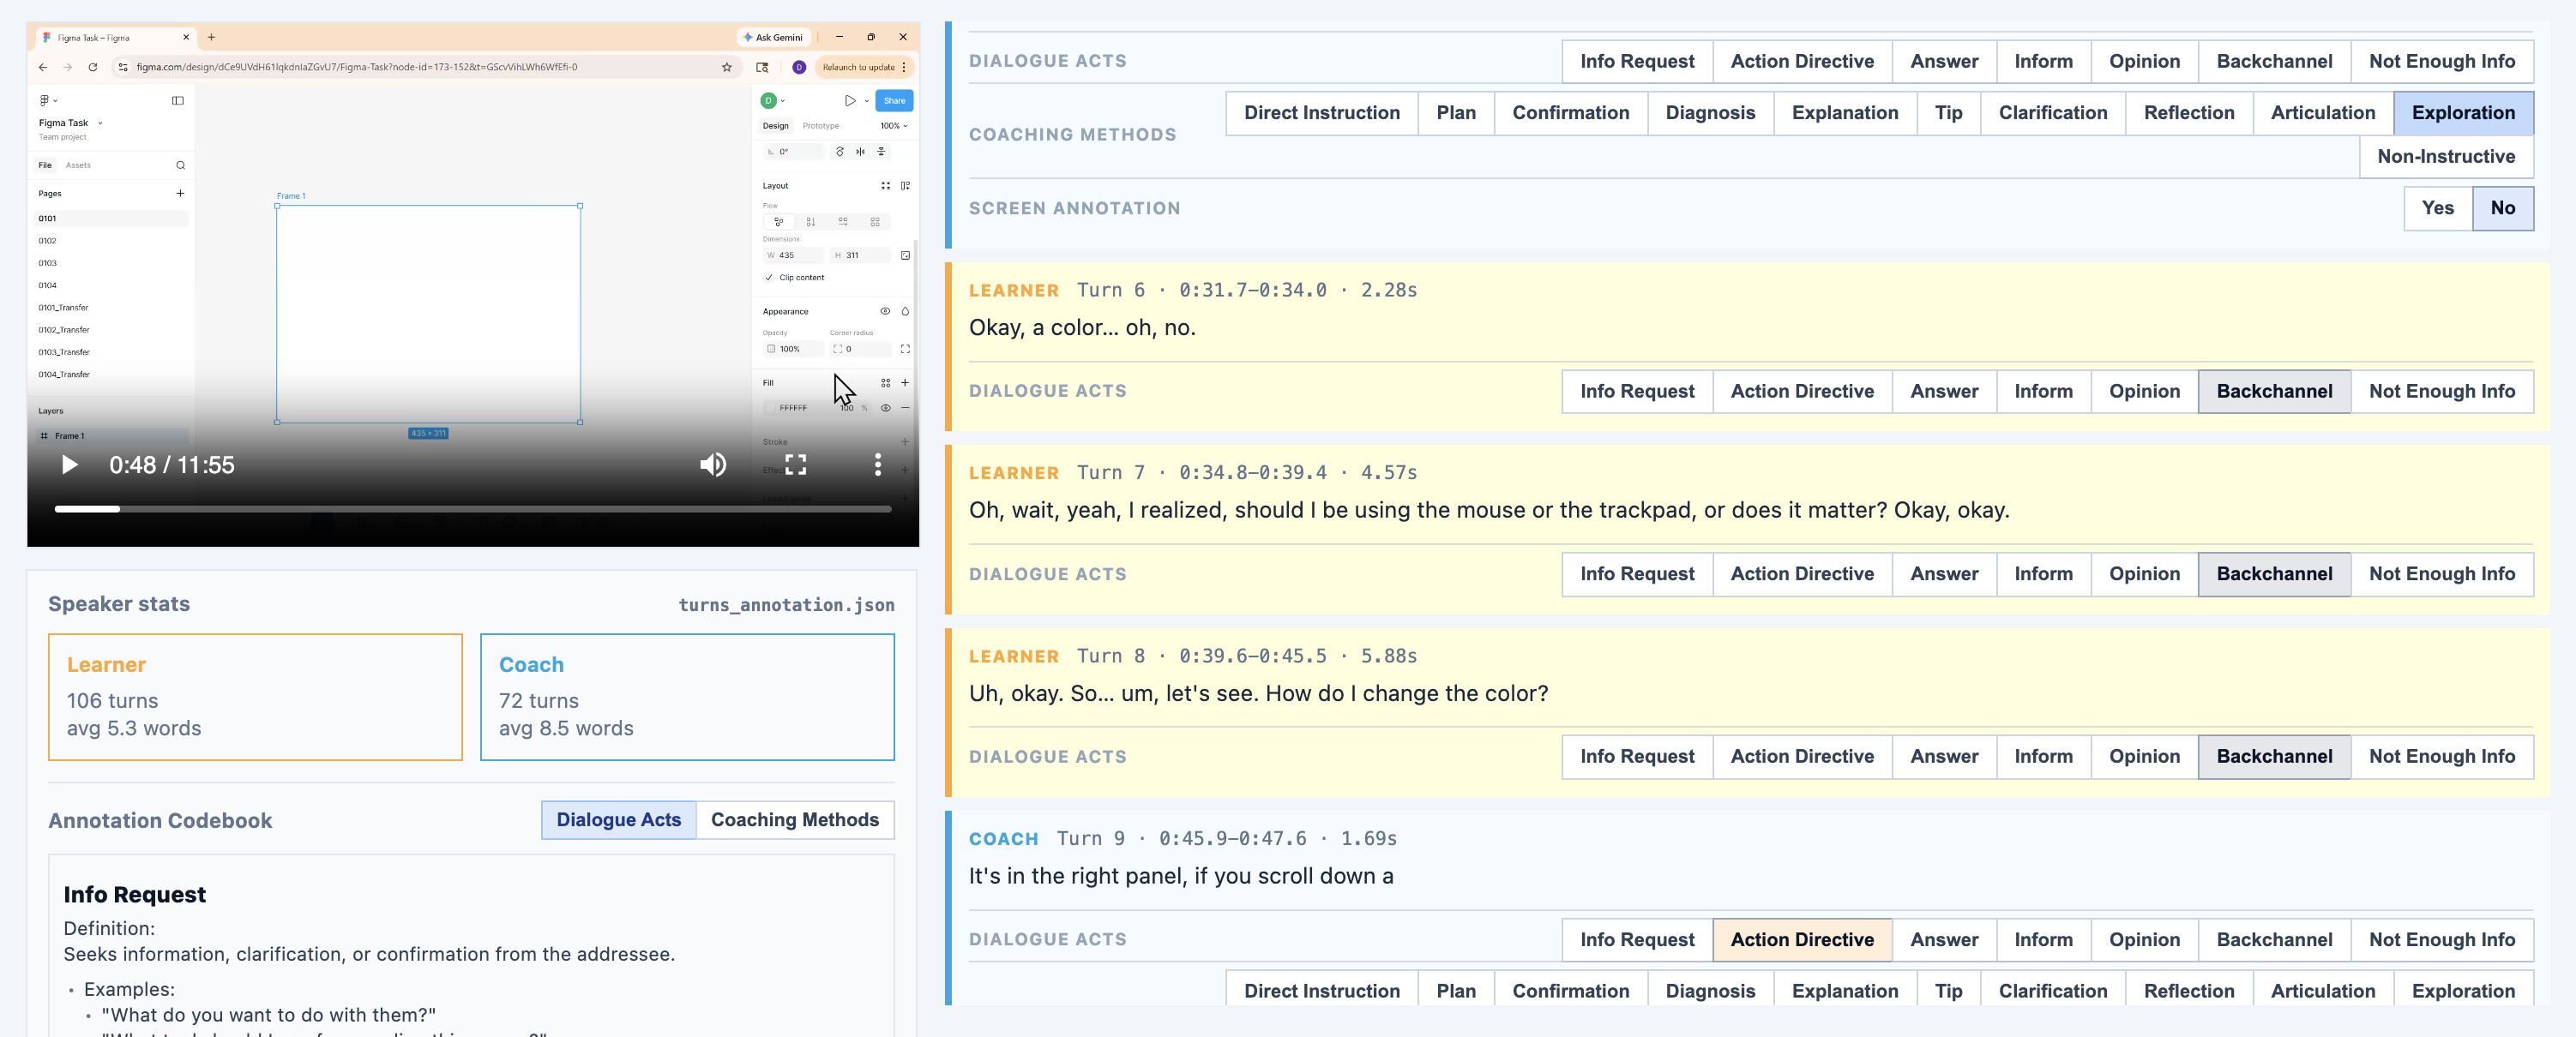This screenshot has height=1037, width=2576.
Task: Seek using the video progress bar
Action: 473,510
